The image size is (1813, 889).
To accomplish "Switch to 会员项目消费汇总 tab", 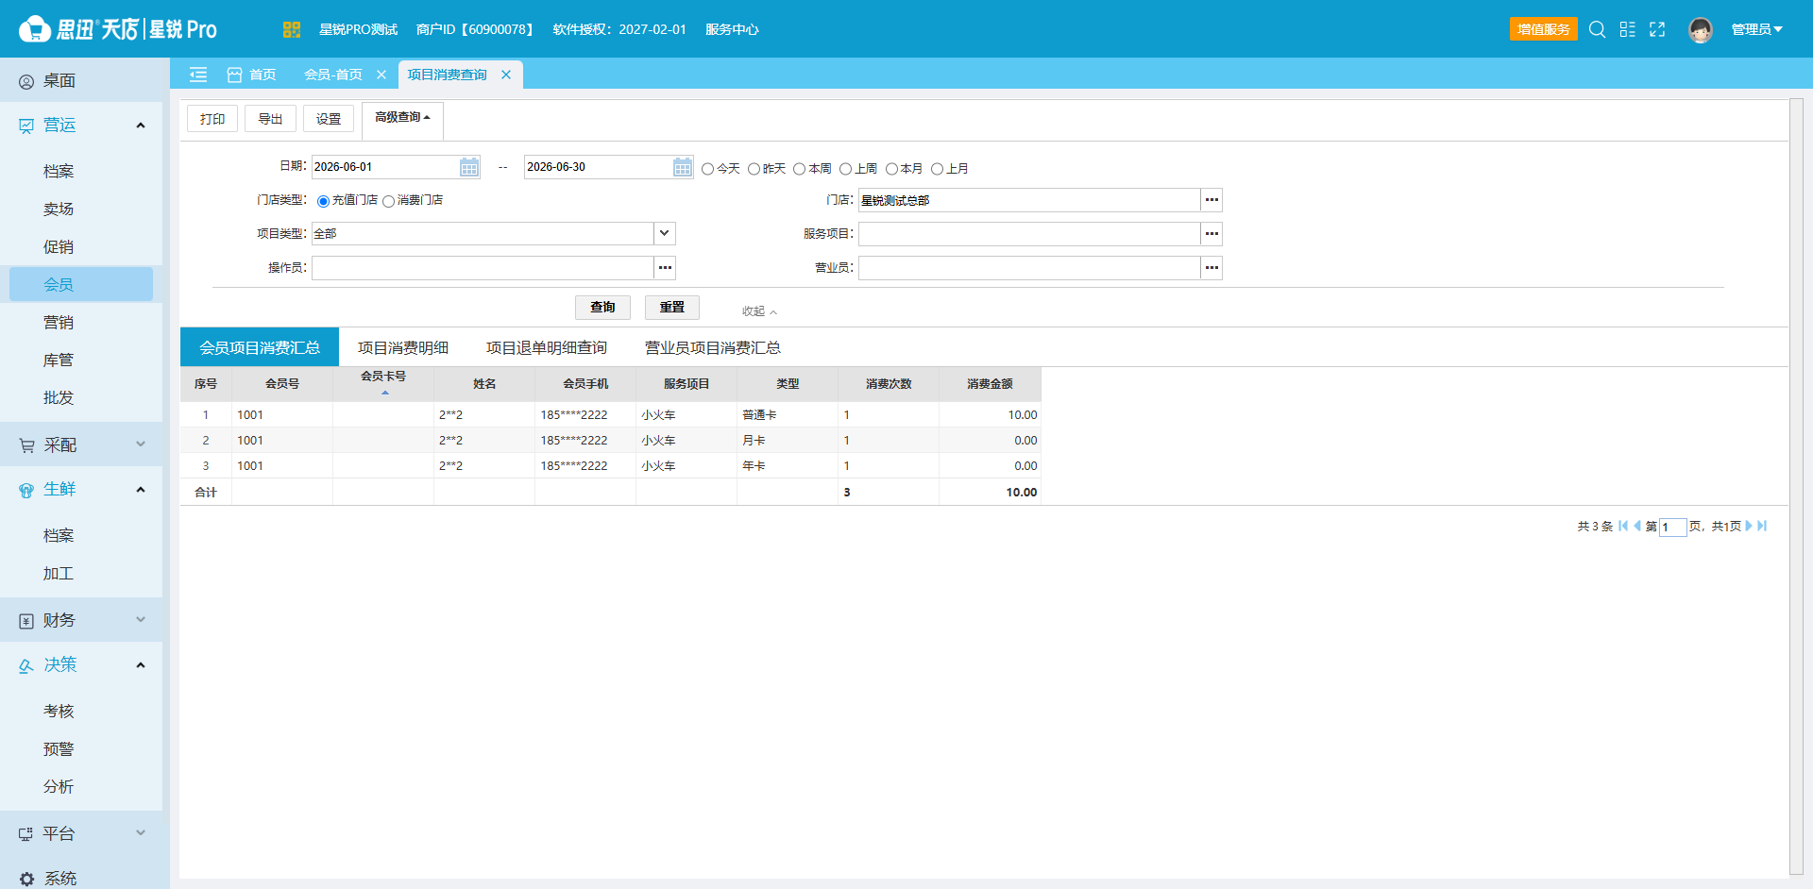I will pos(260,348).
